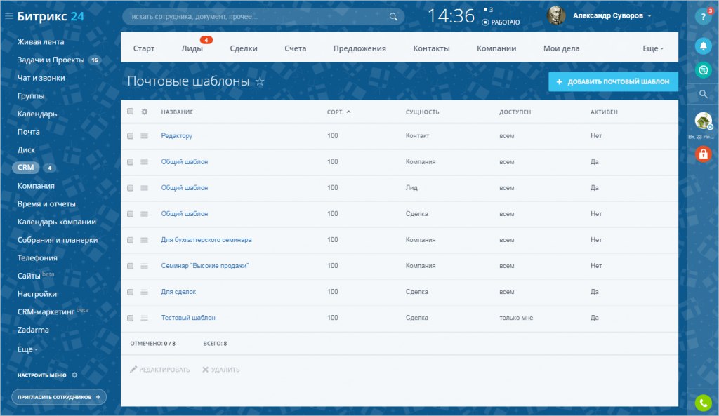This screenshot has height=416, width=719.
Task: Open row actions menu for Для сделок
Action: tap(144, 292)
